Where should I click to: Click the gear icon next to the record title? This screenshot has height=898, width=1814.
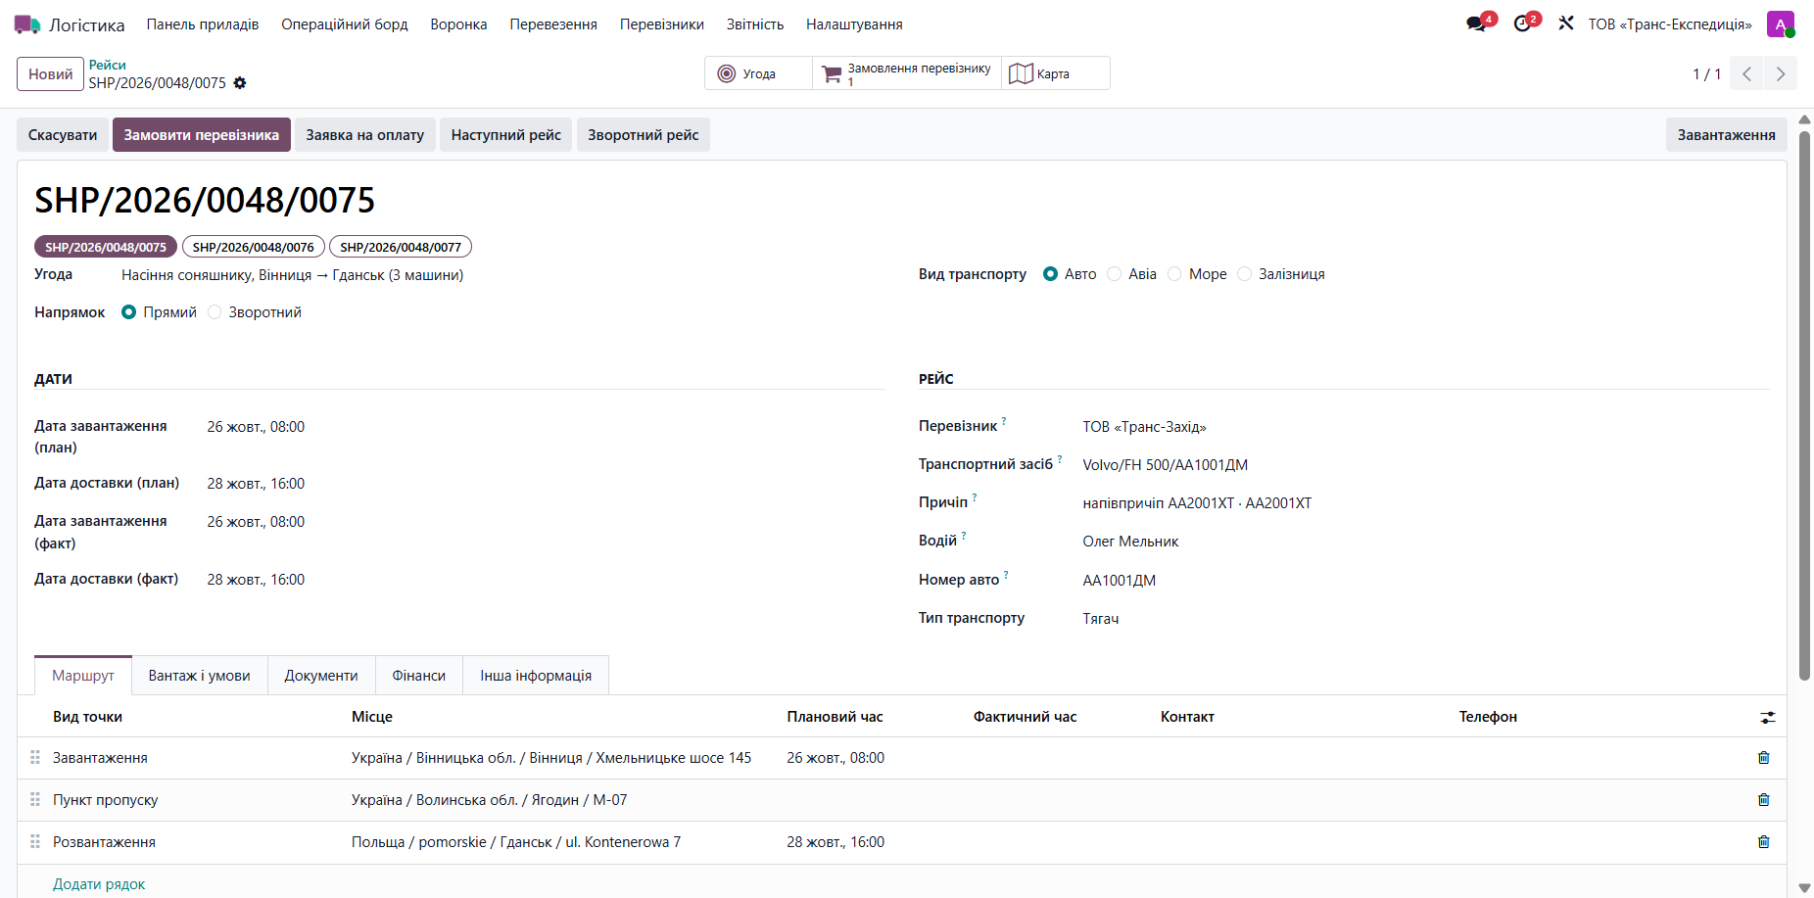click(240, 83)
